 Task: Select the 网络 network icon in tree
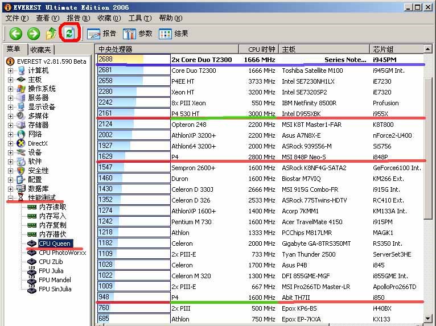[x=21, y=134]
